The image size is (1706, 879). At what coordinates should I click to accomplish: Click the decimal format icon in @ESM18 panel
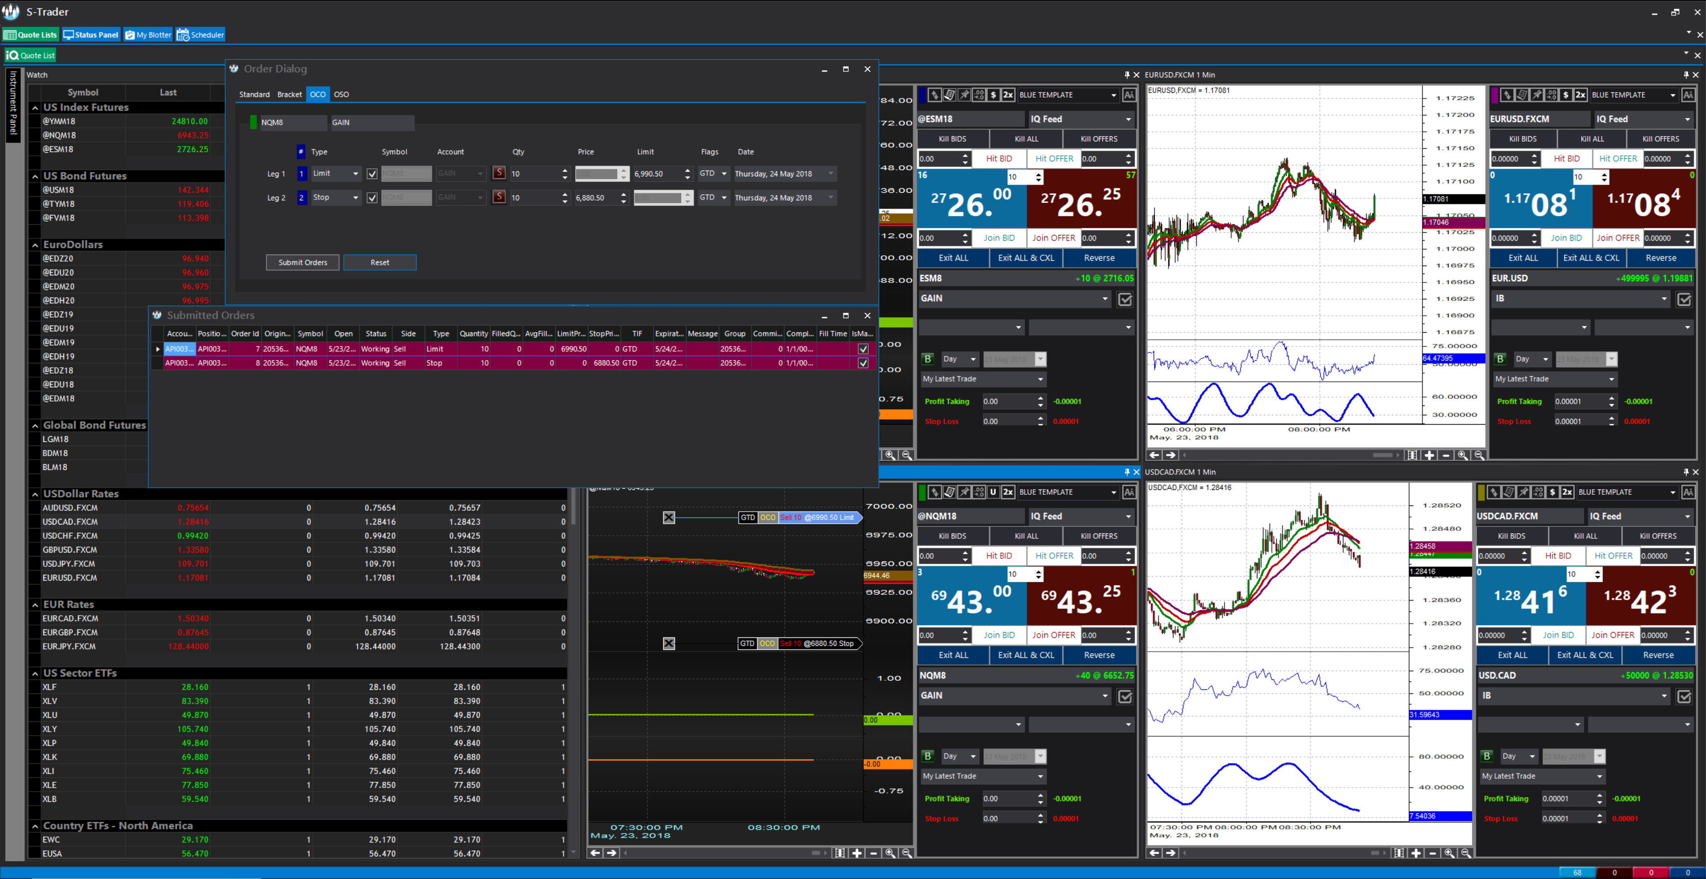979,95
